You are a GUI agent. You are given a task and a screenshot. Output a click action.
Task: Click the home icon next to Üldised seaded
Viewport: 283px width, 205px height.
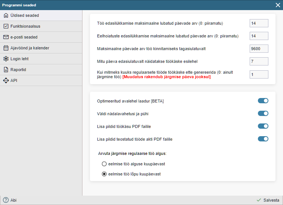[6, 15]
